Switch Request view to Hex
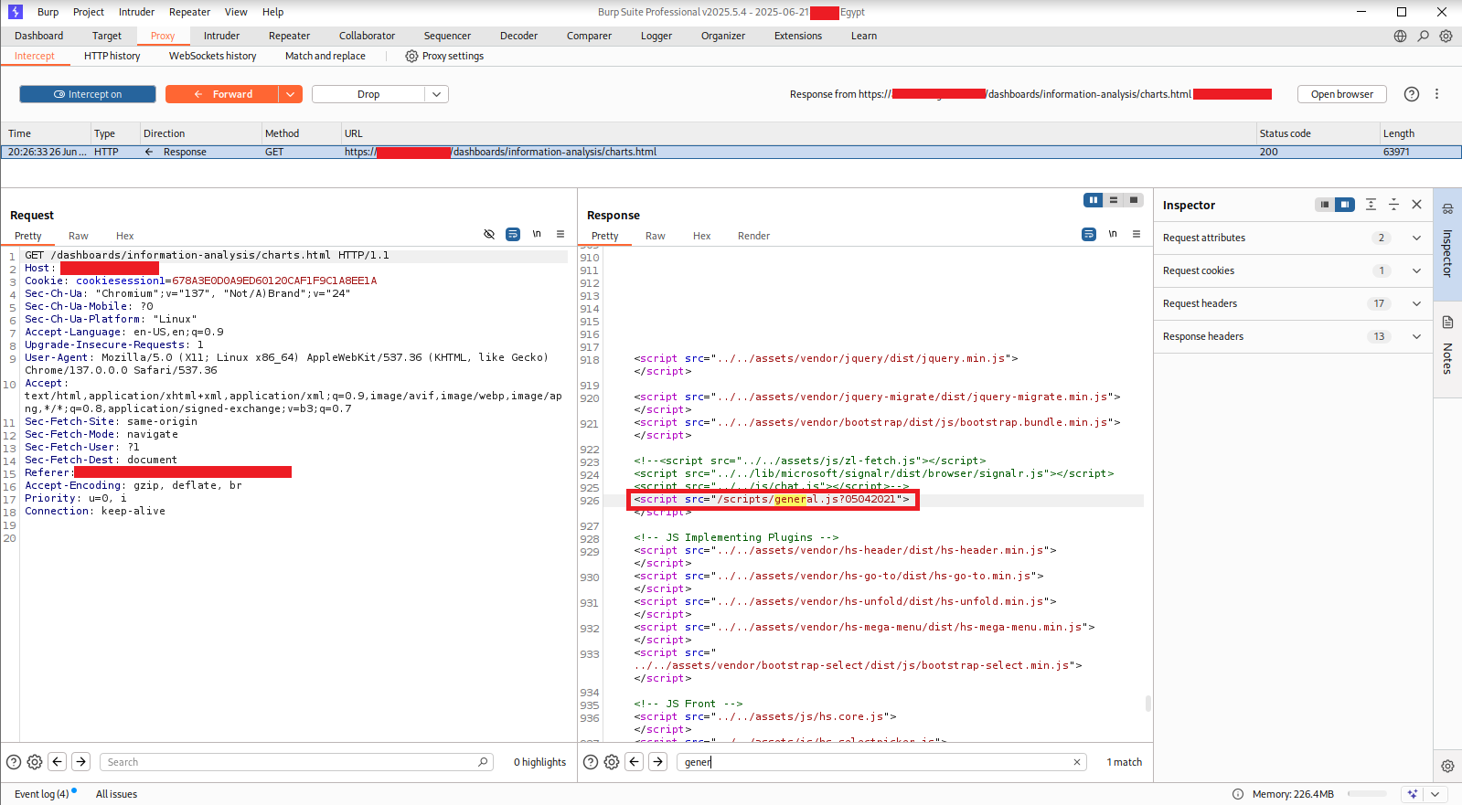This screenshot has height=805, width=1462. tap(124, 236)
